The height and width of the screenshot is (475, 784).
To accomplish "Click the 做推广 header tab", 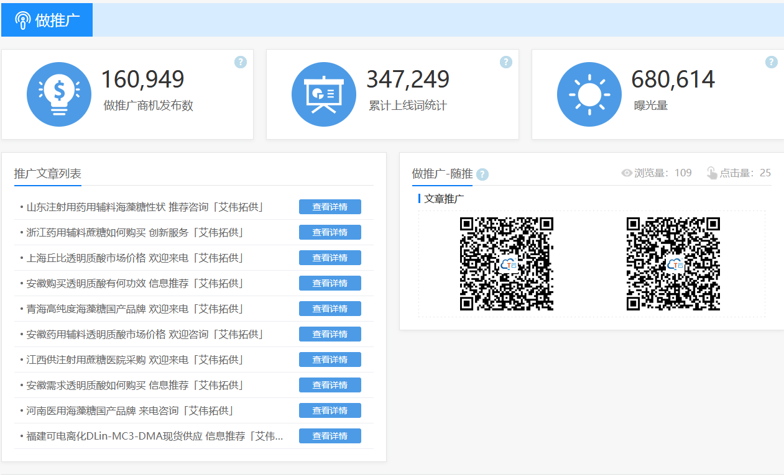I will pos(47,20).
